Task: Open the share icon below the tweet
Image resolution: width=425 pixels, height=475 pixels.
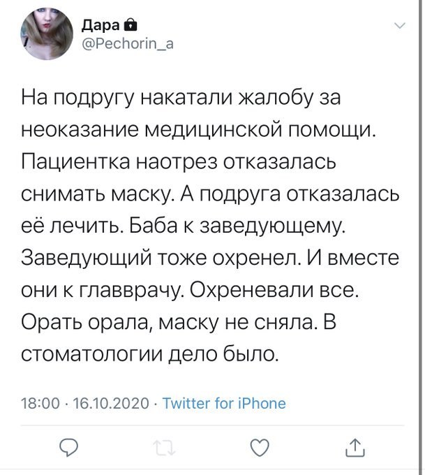Action: click(x=354, y=447)
